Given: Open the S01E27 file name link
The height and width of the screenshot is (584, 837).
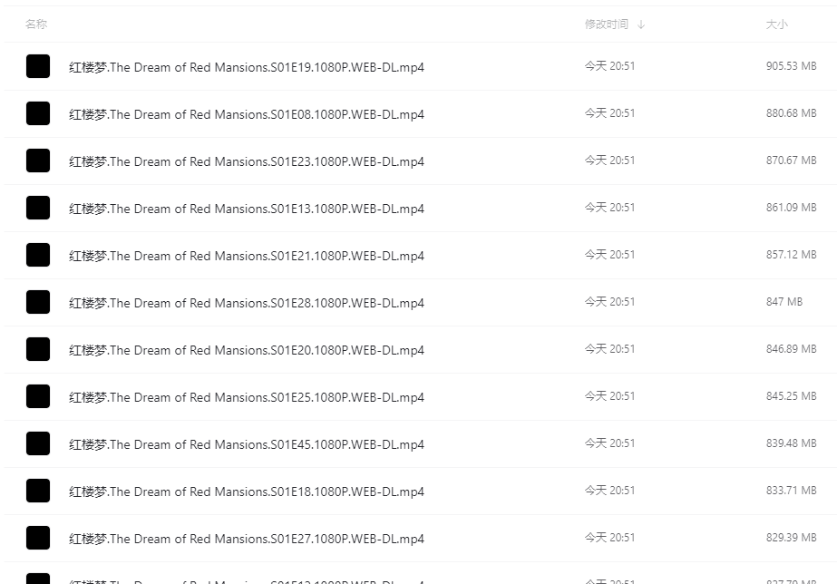Looking at the screenshot, I should click(247, 539).
